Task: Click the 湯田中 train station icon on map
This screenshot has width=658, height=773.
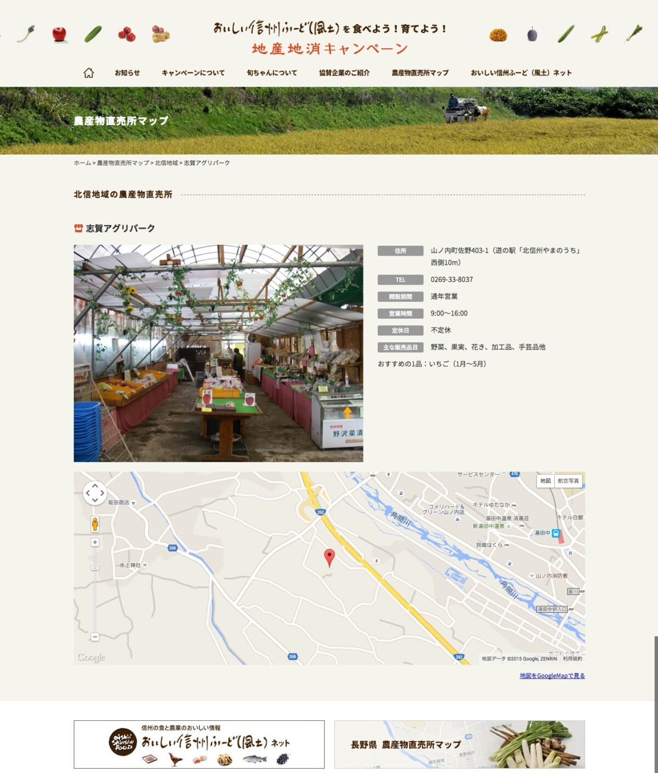Action: pyautogui.click(x=555, y=533)
